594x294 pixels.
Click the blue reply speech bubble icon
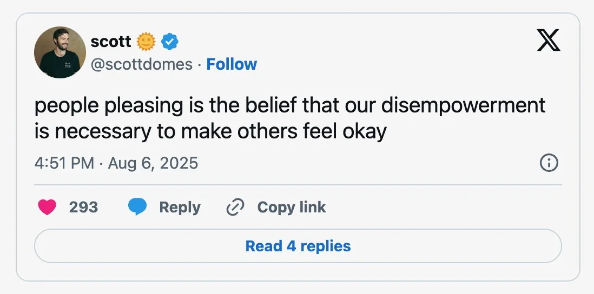click(x=137, y=207)
